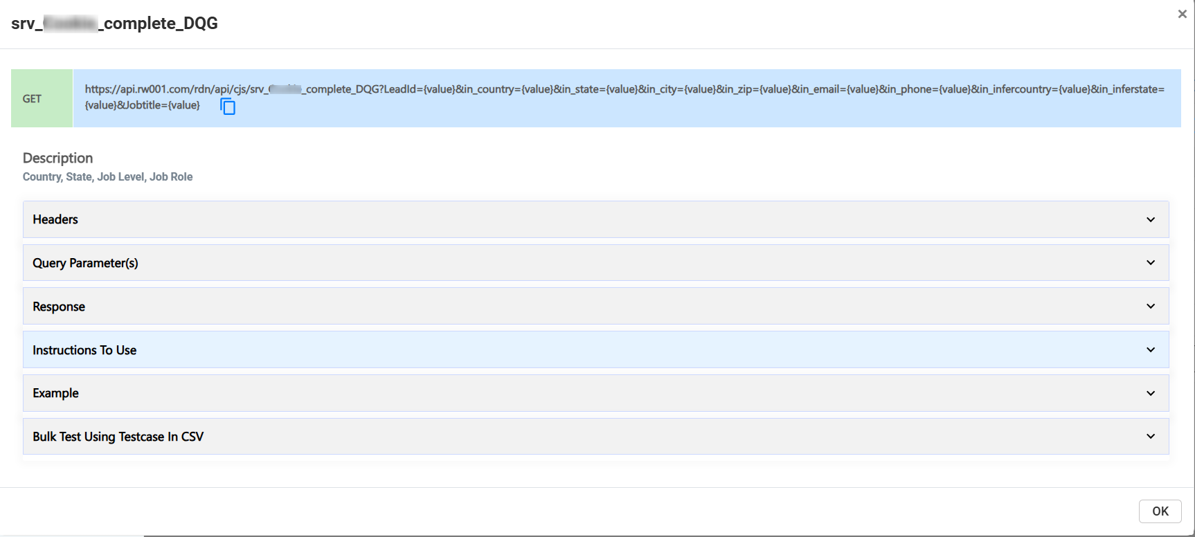Copy the API endpoint URL using the copy icon
This screenshot has height=537, width=1195.
228,107
